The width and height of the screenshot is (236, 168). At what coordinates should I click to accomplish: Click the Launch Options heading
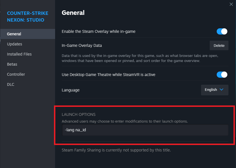point(79,114)
